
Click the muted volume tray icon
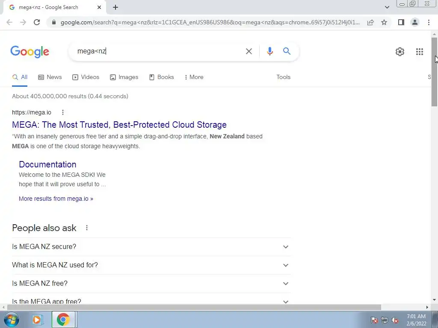coord(395,320)
